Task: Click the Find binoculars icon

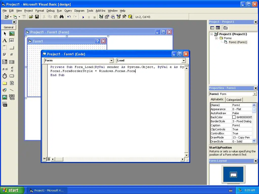Action: [62, 17]
